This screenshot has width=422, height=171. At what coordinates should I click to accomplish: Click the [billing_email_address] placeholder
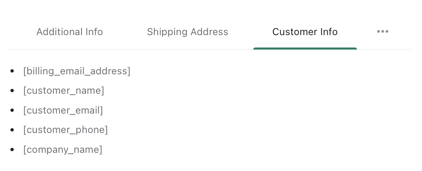click(77, 71)
